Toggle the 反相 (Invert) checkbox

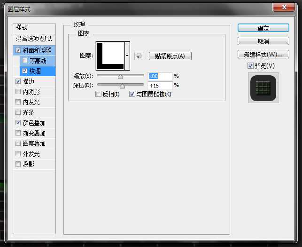pos(98,94)
